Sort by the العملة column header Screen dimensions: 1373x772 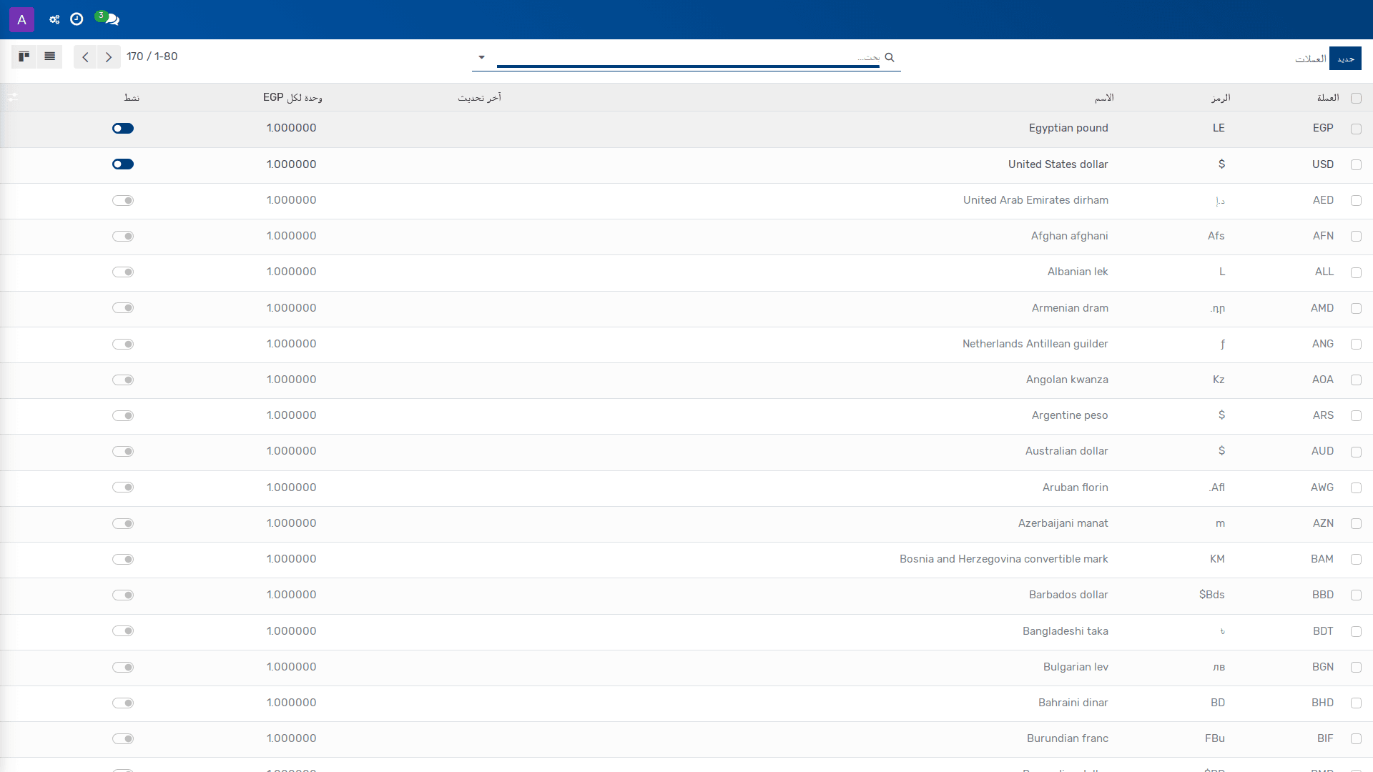tap(1328, 98)
